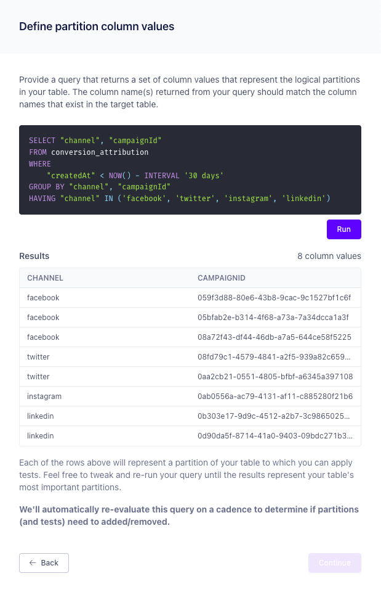Image resolution: width=381 pixels, height=592 pixels.
Task: Select twitter cell in the 0aa2cb21 row
Action: 38,377
